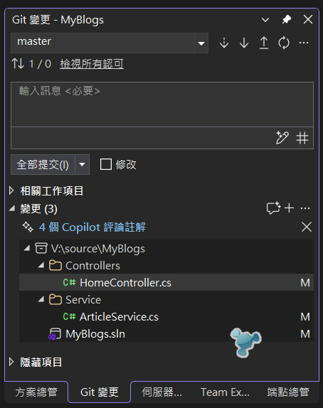This screenshot has height=408, width=323.
Task: Click the Fetch dashed-arrow icon
Action: click(x=224, y=43)
